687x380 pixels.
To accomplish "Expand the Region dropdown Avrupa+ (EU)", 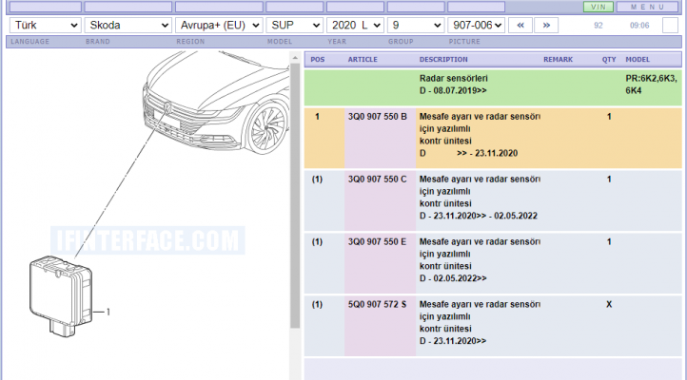I will click(x=219, y=26).
